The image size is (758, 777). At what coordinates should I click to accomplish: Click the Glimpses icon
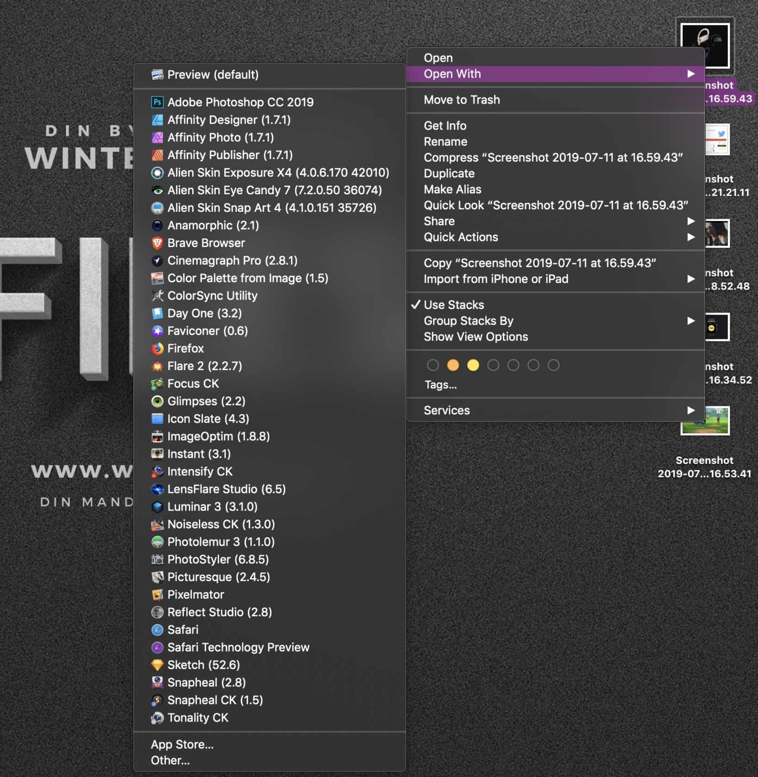[x=157, y=401]
